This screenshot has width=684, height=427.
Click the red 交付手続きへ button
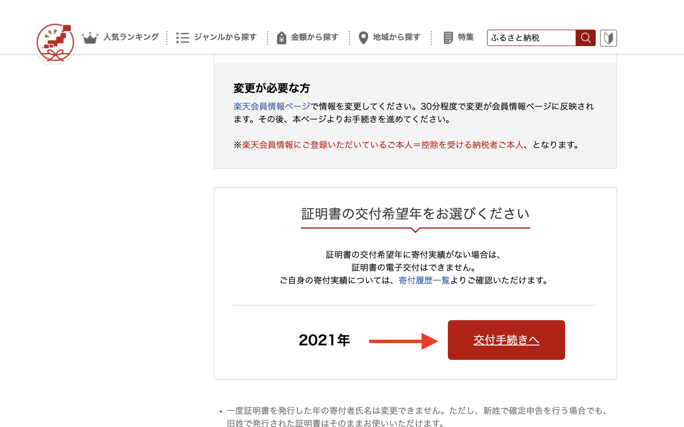[x=506, y=340]
